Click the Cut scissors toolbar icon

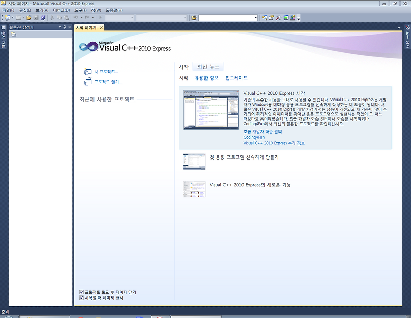pos(52,18)
